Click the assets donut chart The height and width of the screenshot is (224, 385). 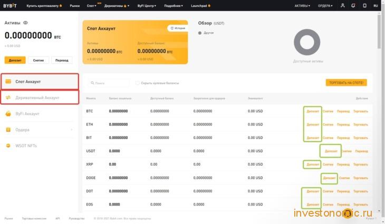tap(307, 42)
